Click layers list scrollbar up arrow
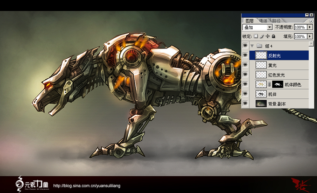 coord(311,43)
